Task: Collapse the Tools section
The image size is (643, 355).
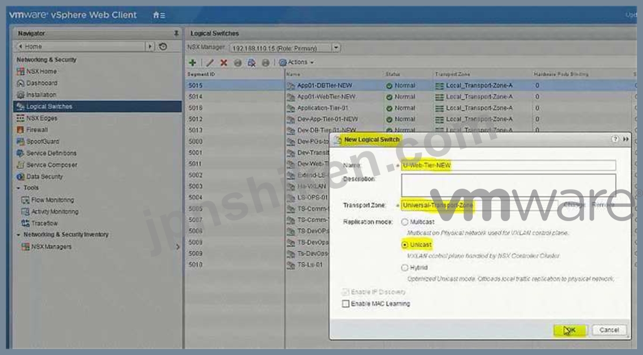Action: tap(19, 188)
